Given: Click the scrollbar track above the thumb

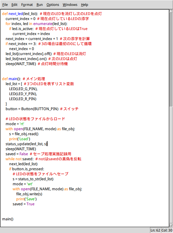Looking at the screenshot, I should coord(171,60).
